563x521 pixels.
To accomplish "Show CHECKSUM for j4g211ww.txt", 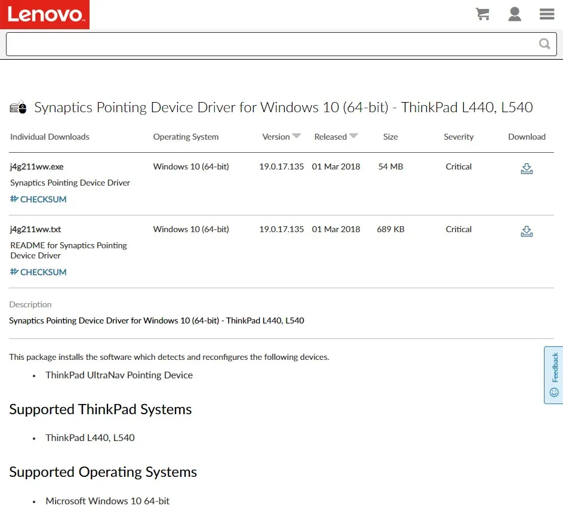I will tap(38, 272).
